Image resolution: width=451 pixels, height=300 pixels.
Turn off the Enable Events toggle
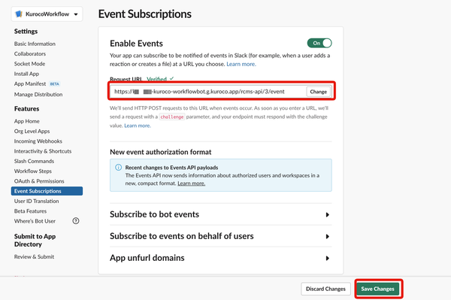pyautogui.click(x=319, y=43)
